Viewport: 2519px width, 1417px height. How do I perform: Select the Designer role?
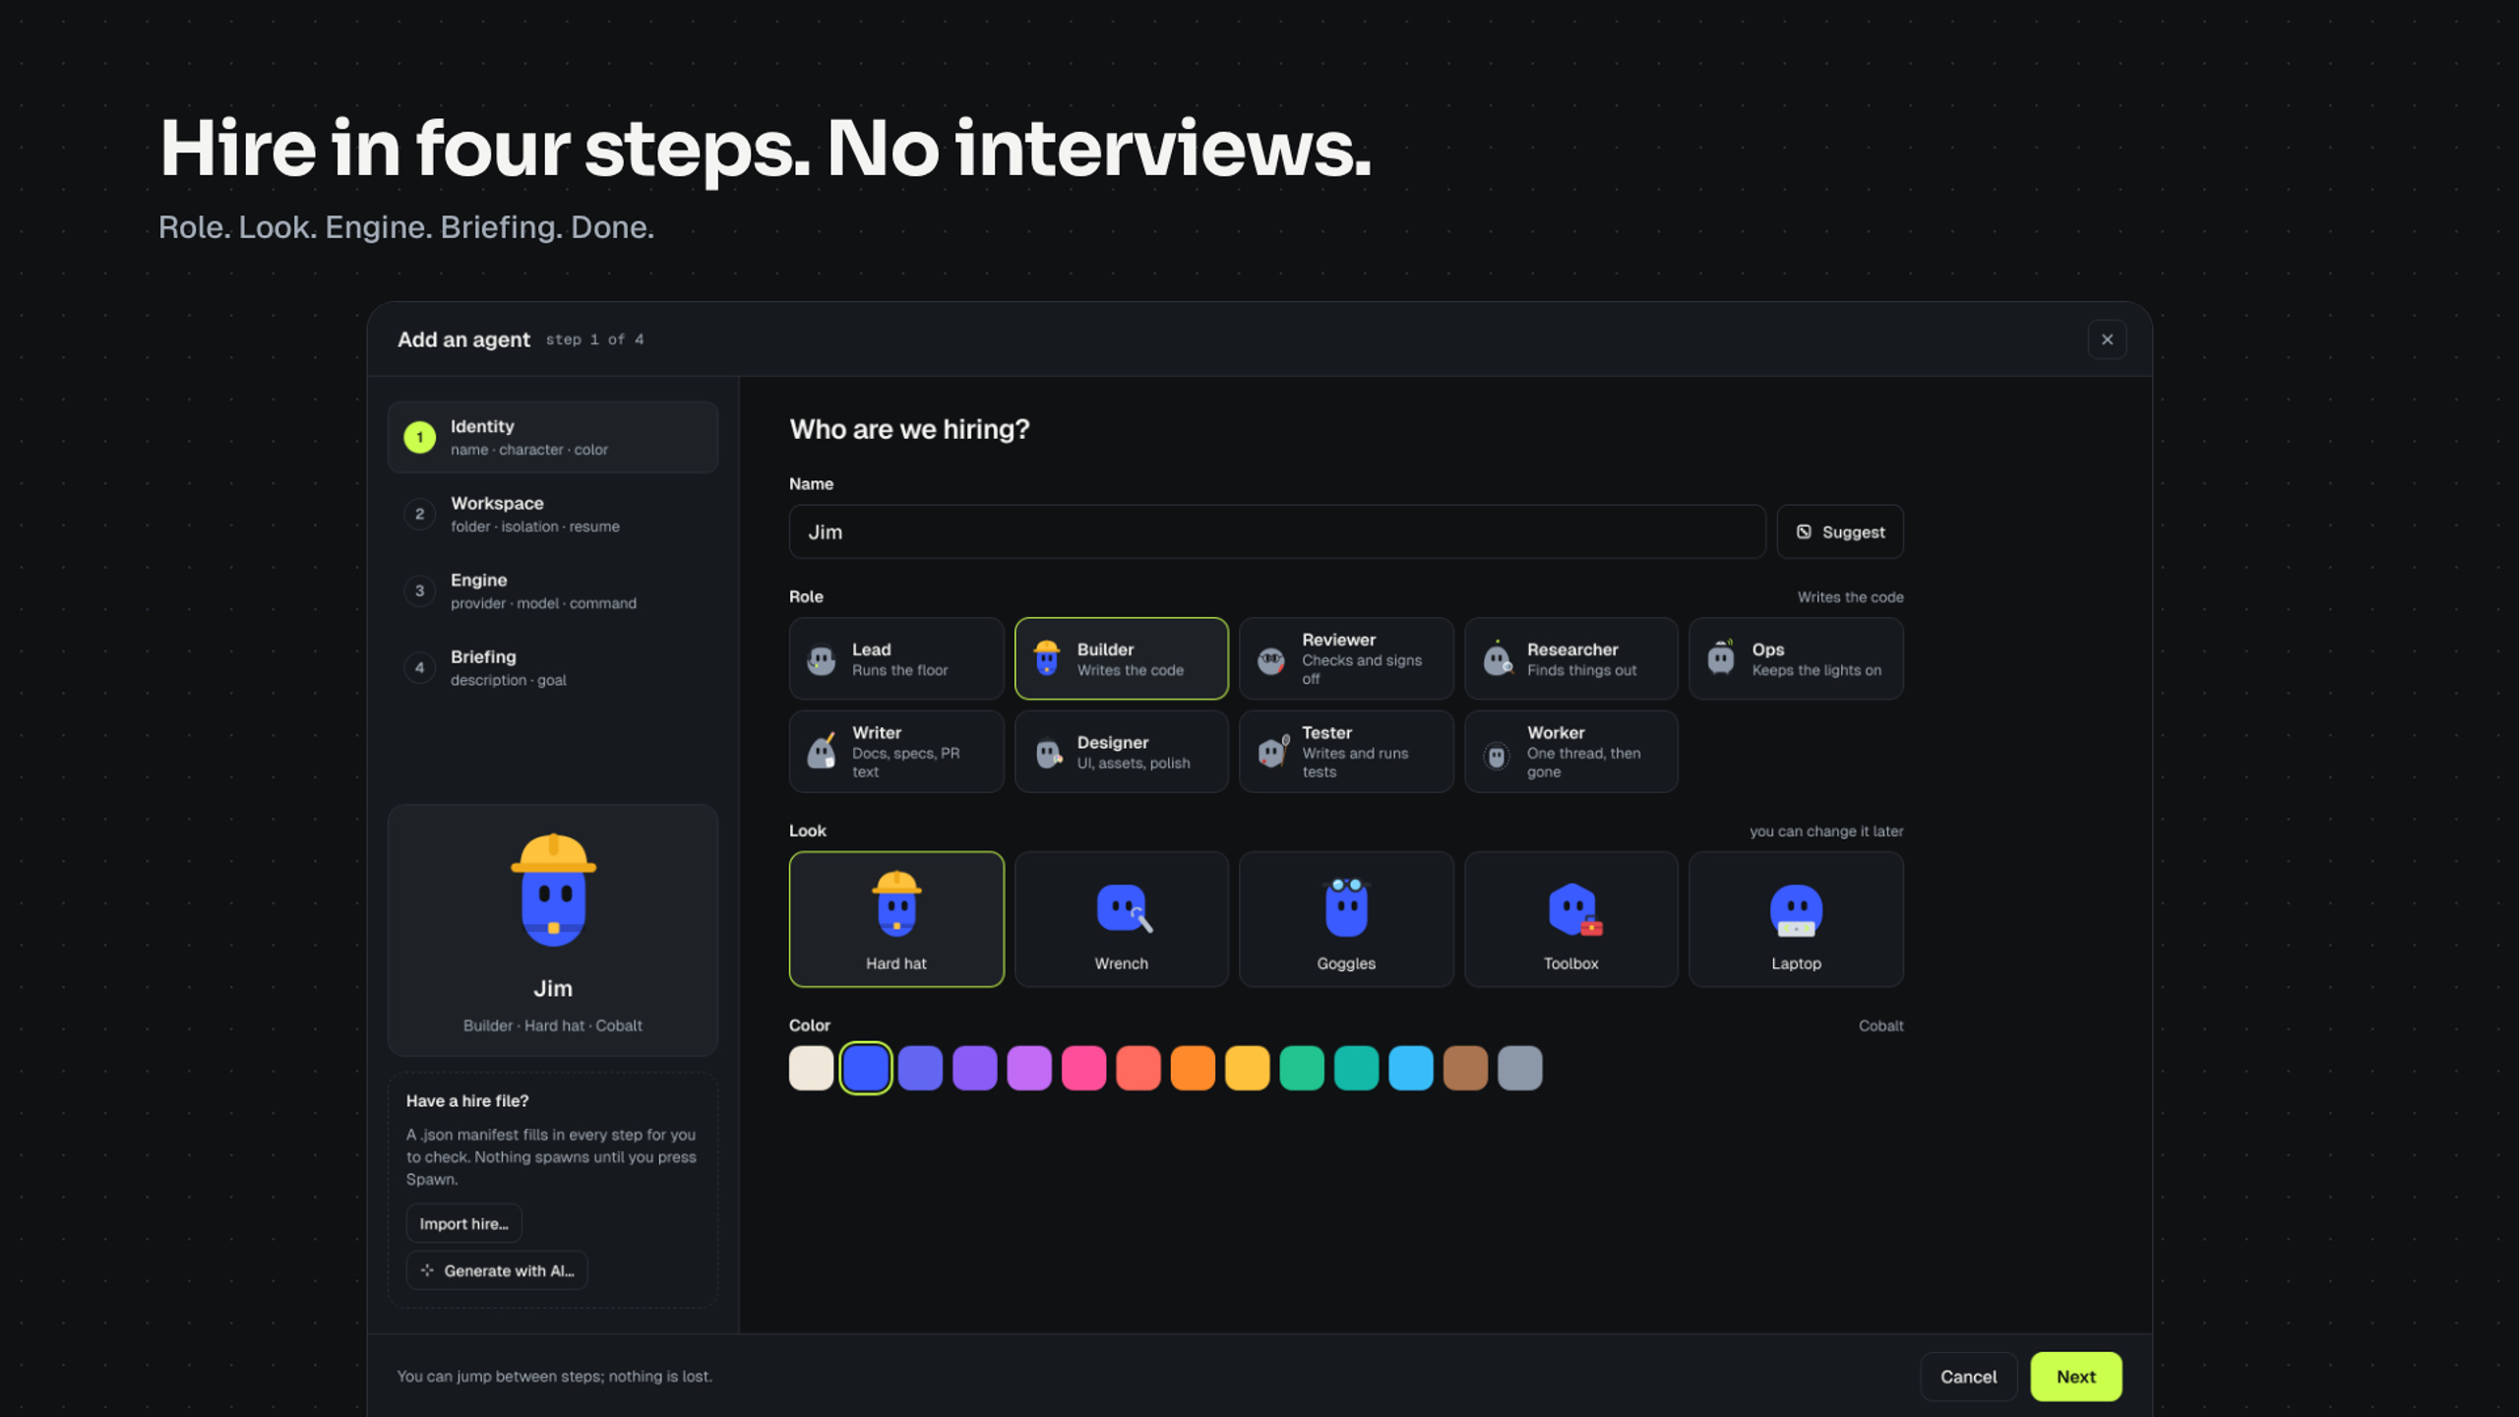[x=1121, y=751]
